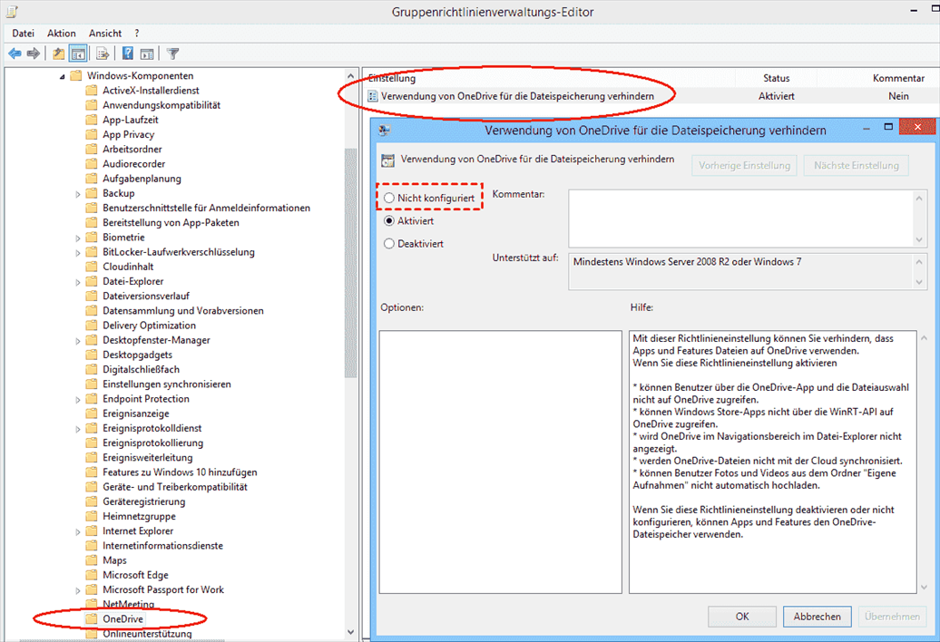Select the Einstellungen synchronisieren tree item
The width and height of the screenshot is (940, 642).
tap(167, 384)
